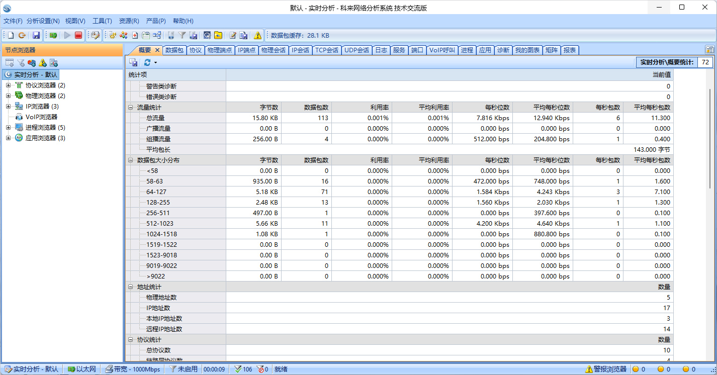Open the 分析设置(N) menu
717x375 pixels.
pyautogui.click(x=43, y=21)
